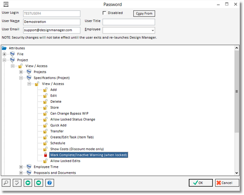Toggle the lock for Allow Locked Edits

pyautogui.click(x=45, y=161)
